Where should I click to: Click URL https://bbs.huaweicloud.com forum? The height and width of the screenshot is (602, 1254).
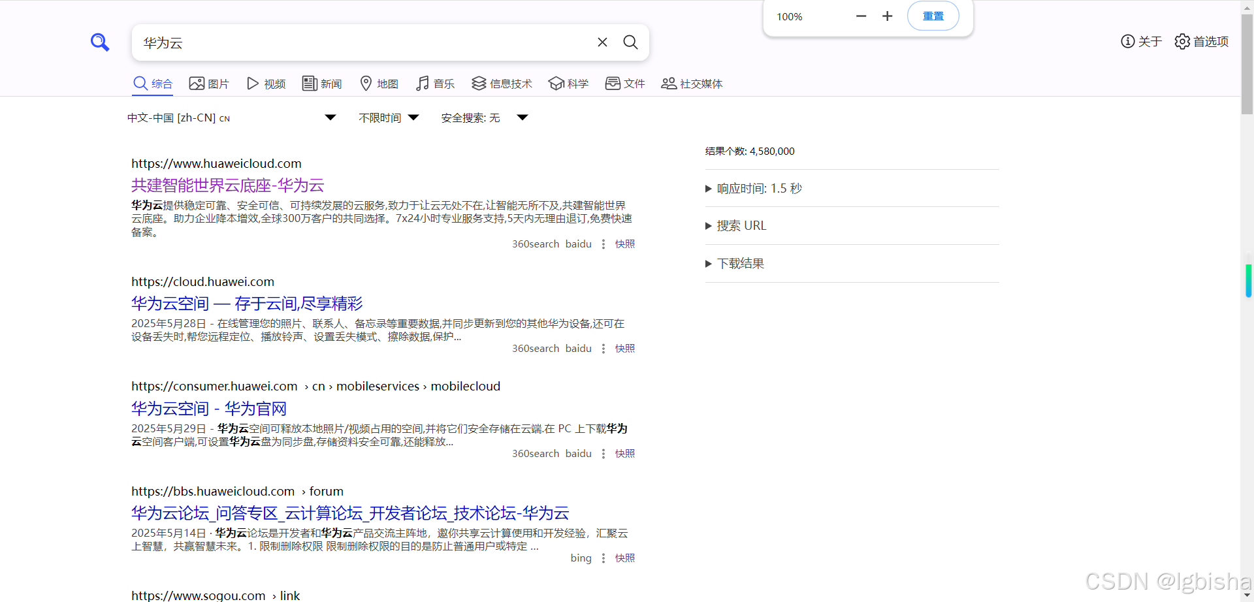pyautogui.click(x=237, y=492)
